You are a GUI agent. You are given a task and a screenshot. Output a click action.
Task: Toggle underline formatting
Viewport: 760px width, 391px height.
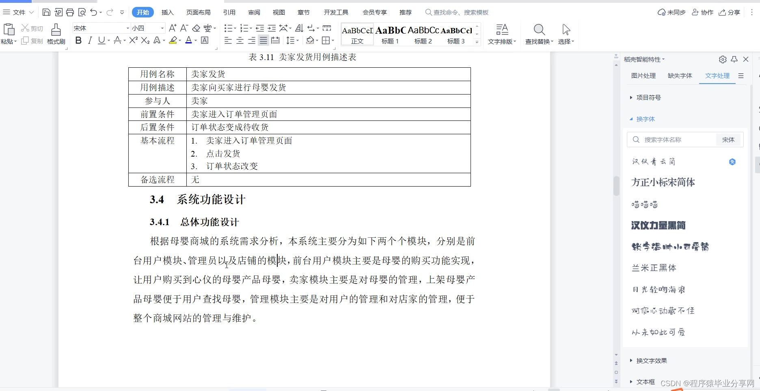pos(101,40)
